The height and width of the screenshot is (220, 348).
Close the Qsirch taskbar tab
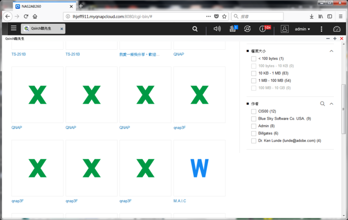(62, 29)
